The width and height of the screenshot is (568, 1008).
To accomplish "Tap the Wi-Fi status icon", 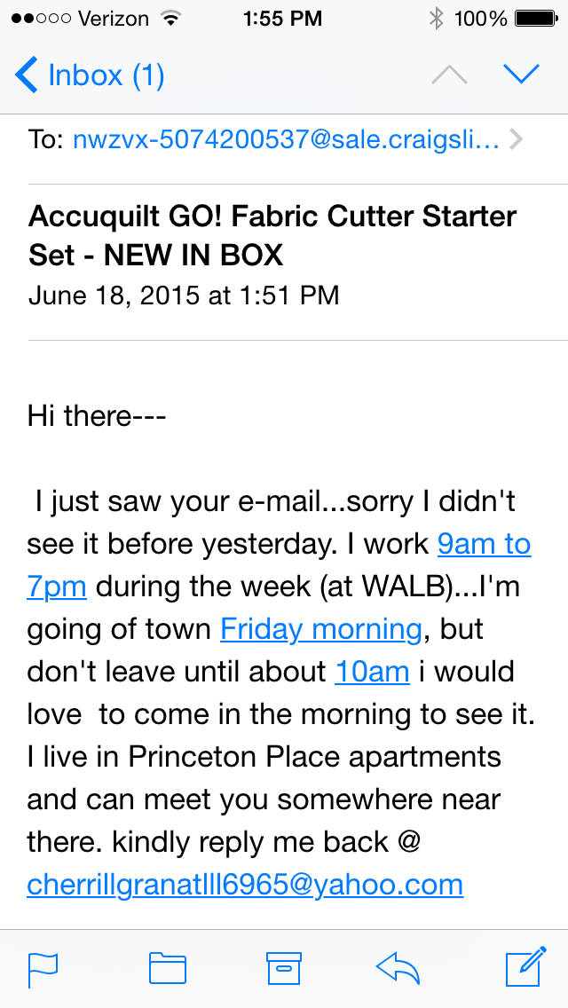I will (x=169, y=19).
